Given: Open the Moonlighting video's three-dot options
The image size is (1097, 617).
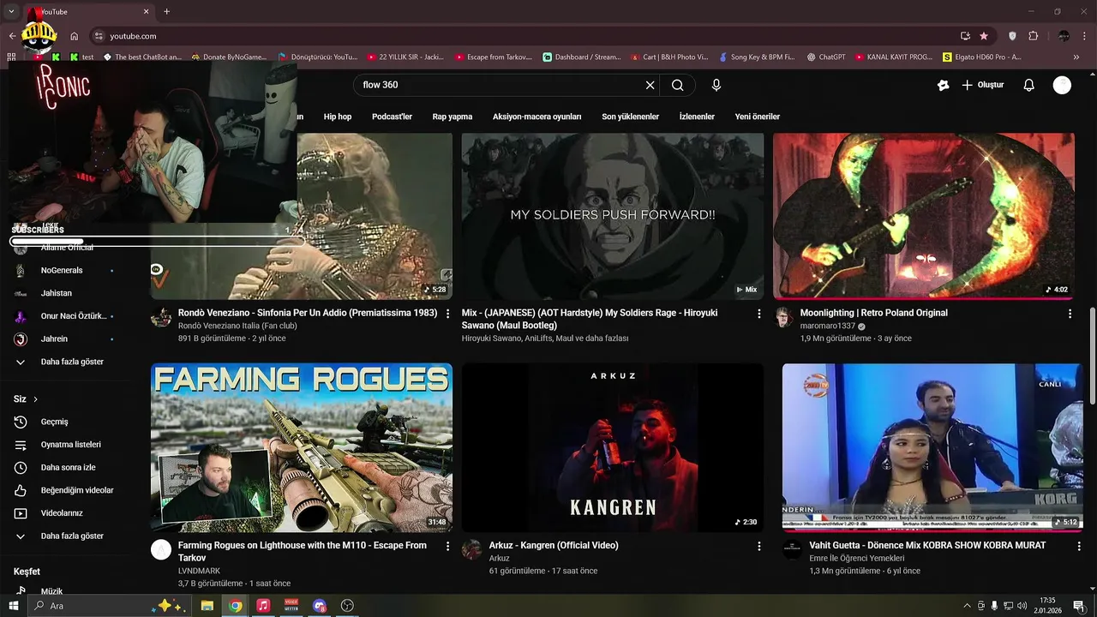Looking at the screenshot, I should (x=1070, y=314).
